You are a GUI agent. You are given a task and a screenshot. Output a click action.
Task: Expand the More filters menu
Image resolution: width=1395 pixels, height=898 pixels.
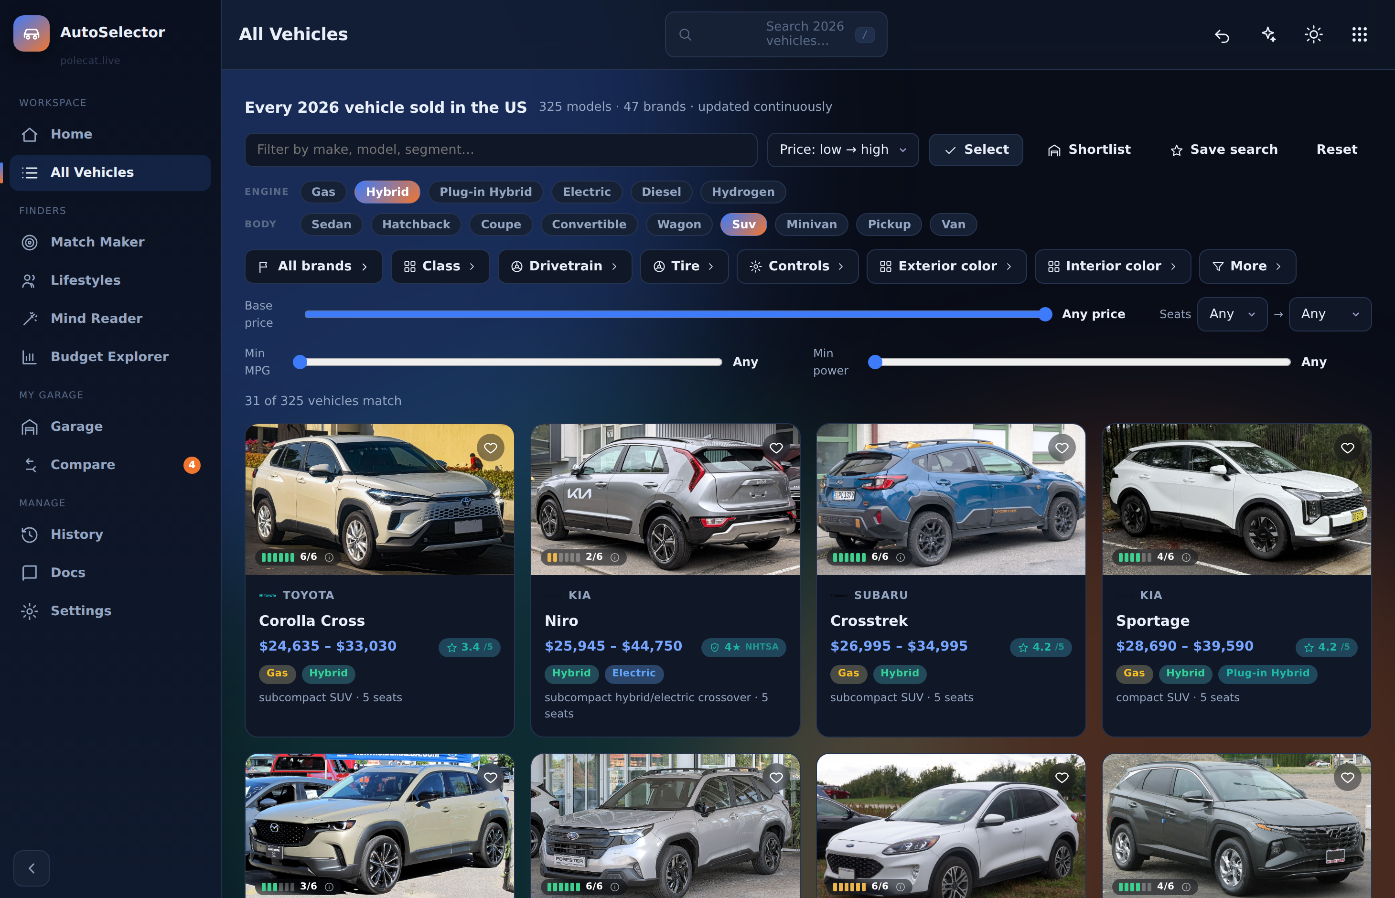click(1247, 267)
